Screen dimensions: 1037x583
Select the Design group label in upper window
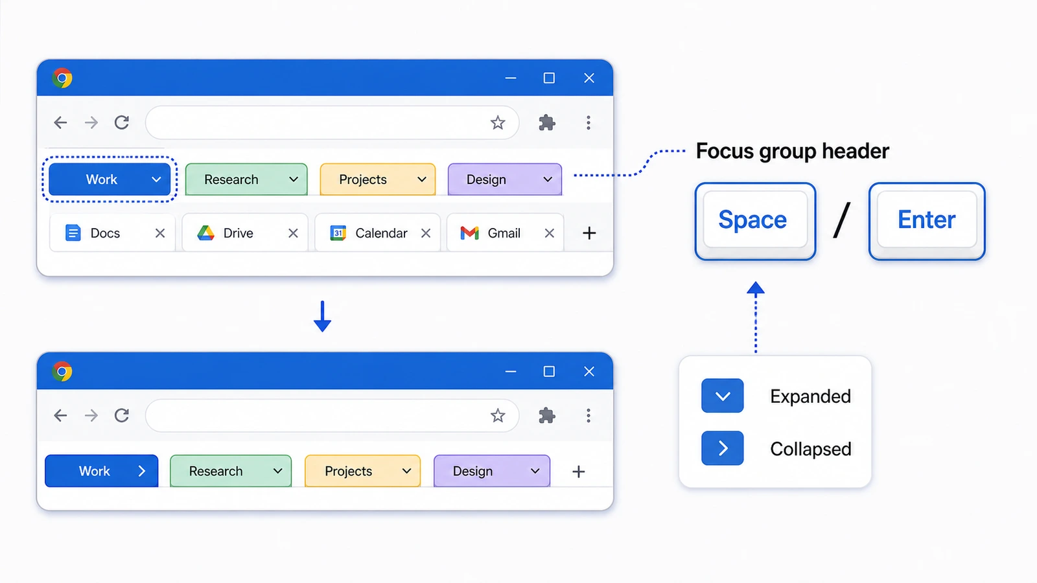click(486, 179)
